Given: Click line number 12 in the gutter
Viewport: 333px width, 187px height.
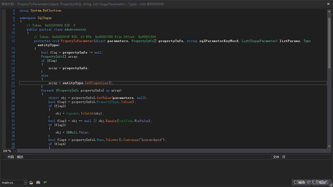Looking at the screenshot, I should point(13,41).
